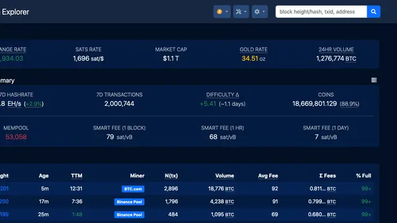Click the coins value 18,669,801.129
The width and height of the screenshot is (397, 223).
click(314, 103)
